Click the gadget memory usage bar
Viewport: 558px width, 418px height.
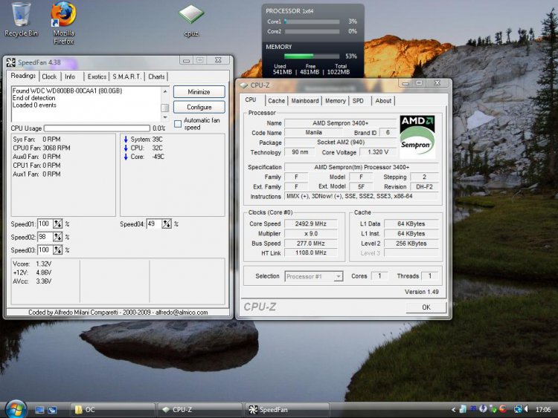tap(312, 56)
